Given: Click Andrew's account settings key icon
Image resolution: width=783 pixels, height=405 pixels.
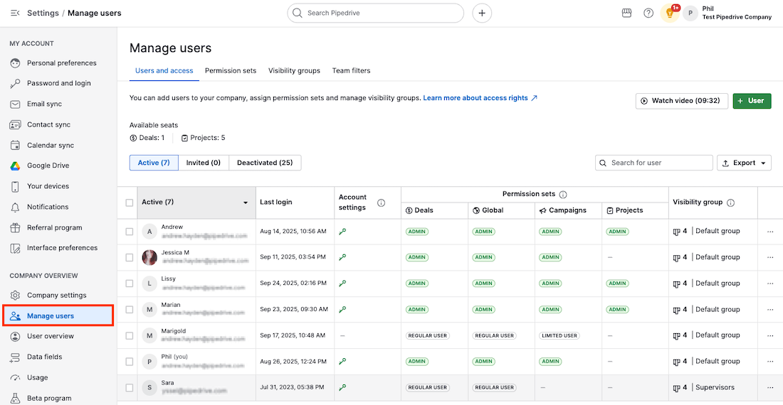Looking at the screenshot, I should (342, 232).
